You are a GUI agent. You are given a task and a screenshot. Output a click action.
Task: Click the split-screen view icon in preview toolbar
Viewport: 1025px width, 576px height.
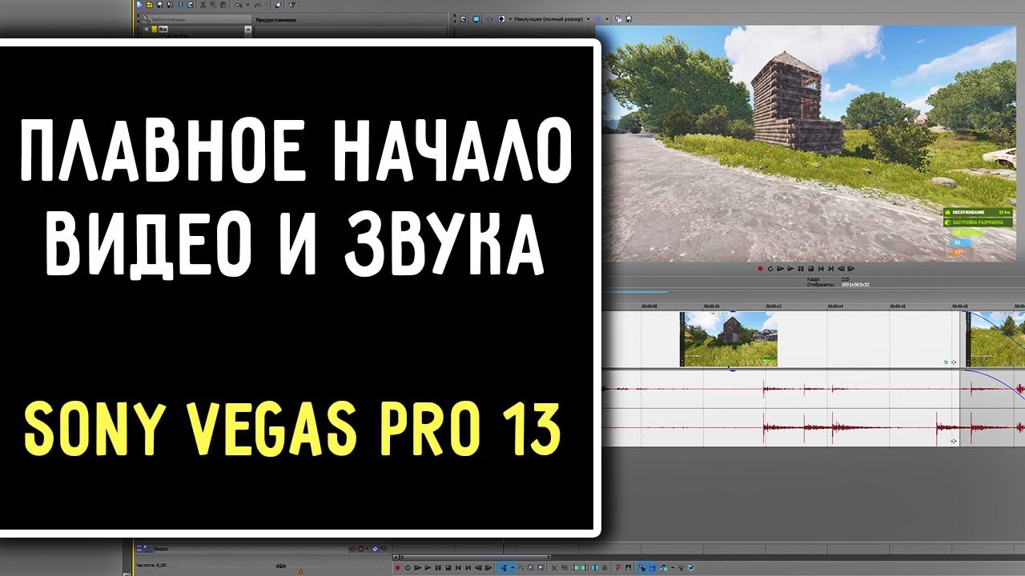pos(501,19)
